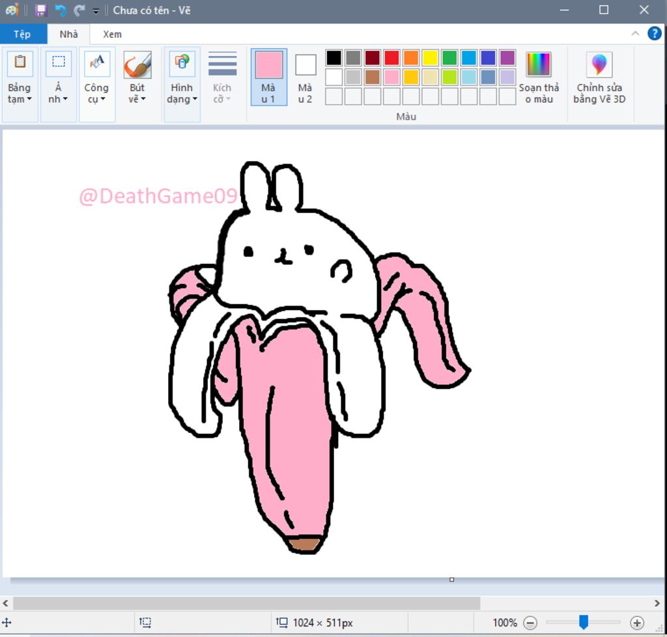This screenshot has height=637, width=667.
Task: Open Paint help question mark
Action: pyautogui.click(x=654, y=33)
